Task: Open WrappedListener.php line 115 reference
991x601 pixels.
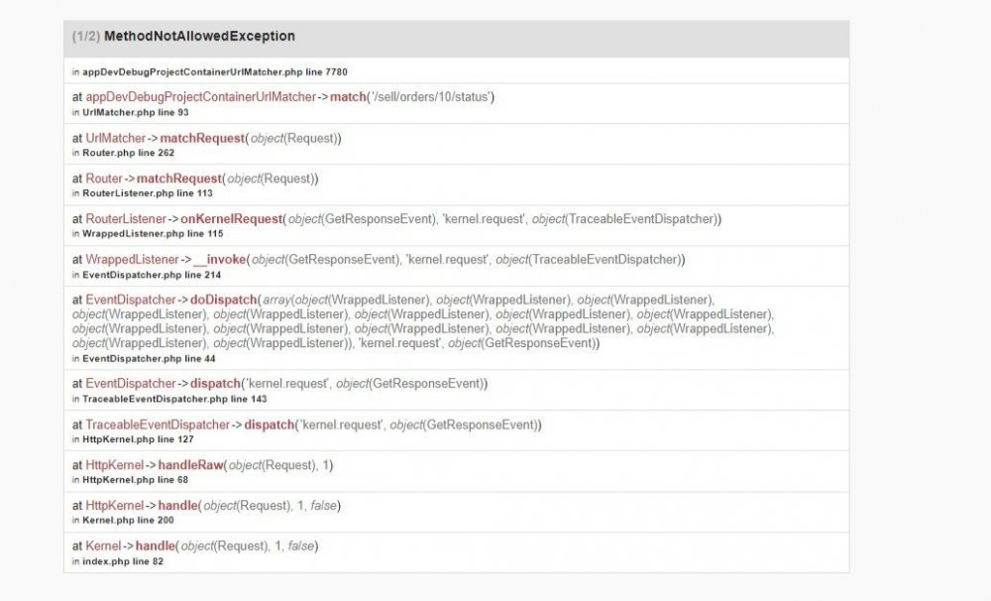Action: (x=153, y=234)
